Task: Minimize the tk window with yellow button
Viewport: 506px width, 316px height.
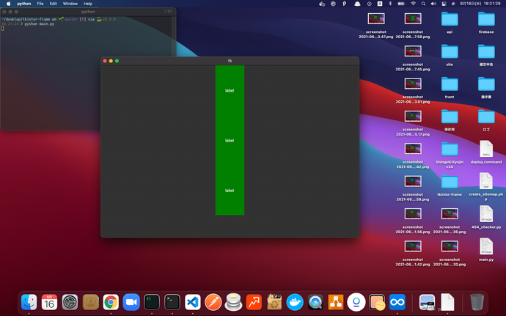Action: coord(111,61)
